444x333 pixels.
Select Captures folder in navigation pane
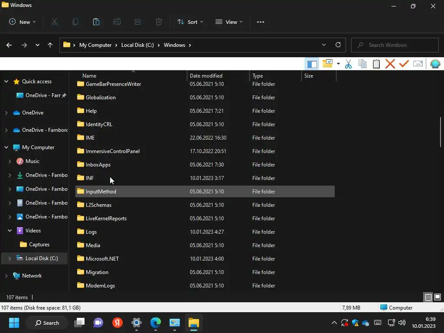pos(35,245)
